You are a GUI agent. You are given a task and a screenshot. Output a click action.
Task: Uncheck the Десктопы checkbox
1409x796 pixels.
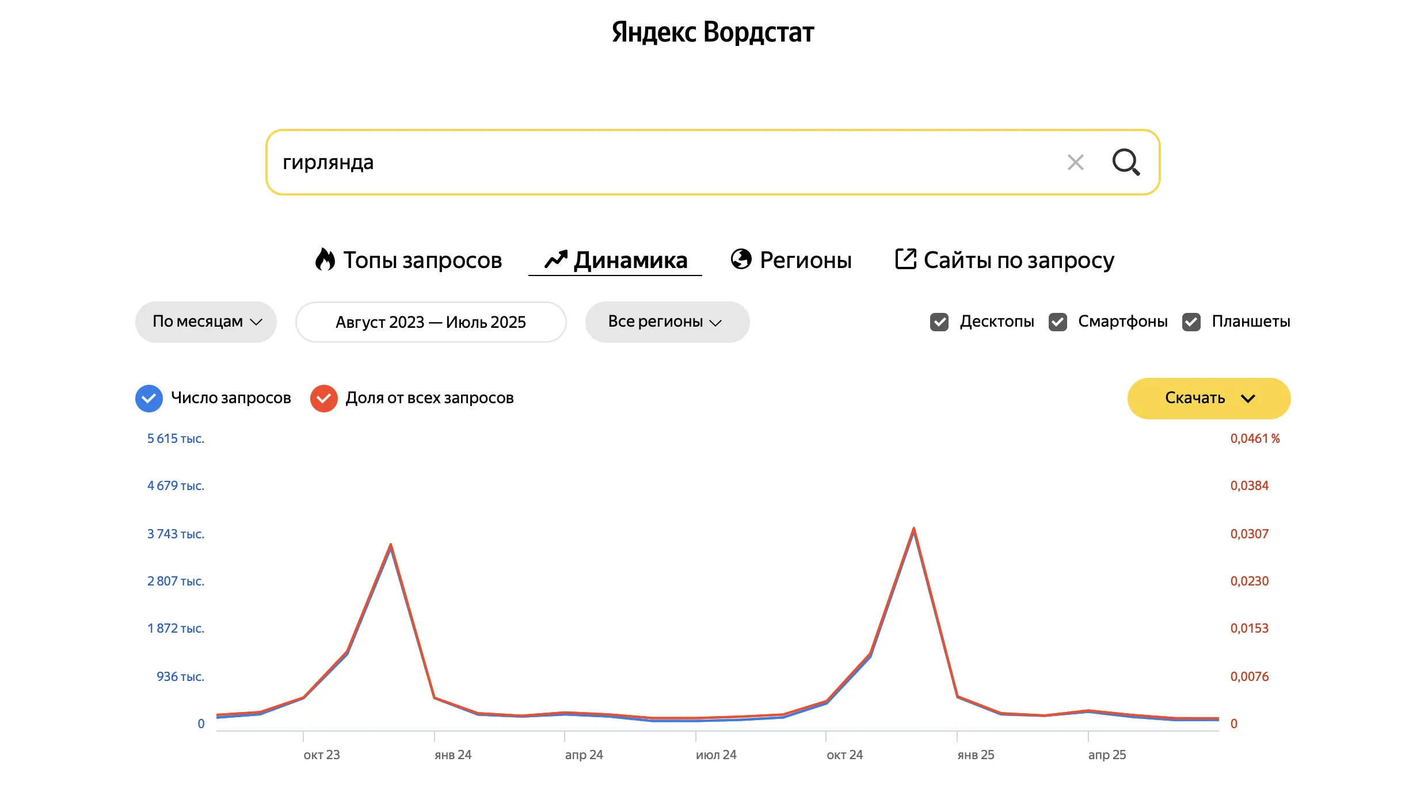pos(939,322)
